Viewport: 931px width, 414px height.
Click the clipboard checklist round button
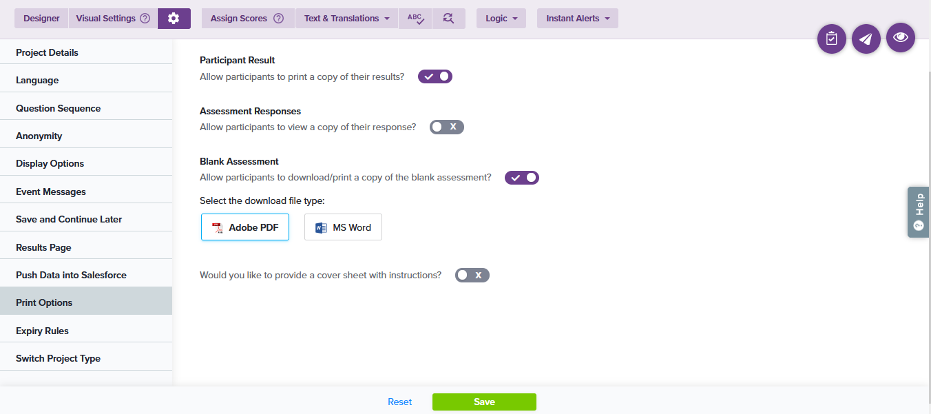(831, 39)
